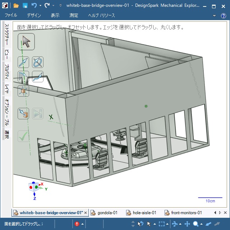Click the red error indicator in the status bar
The width and height of the screenshot is (230, 230).
(x=77, y=224)
